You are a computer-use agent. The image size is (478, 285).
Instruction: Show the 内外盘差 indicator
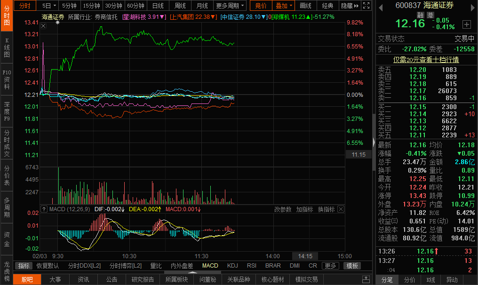click(182, 266)
